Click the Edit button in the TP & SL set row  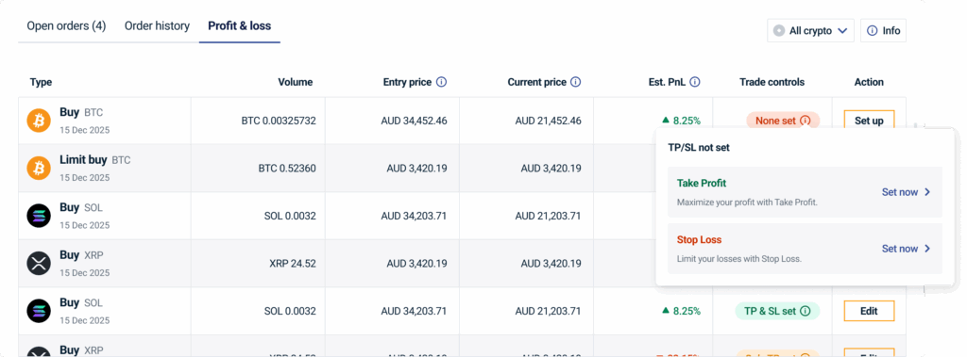tap(869, 311)
